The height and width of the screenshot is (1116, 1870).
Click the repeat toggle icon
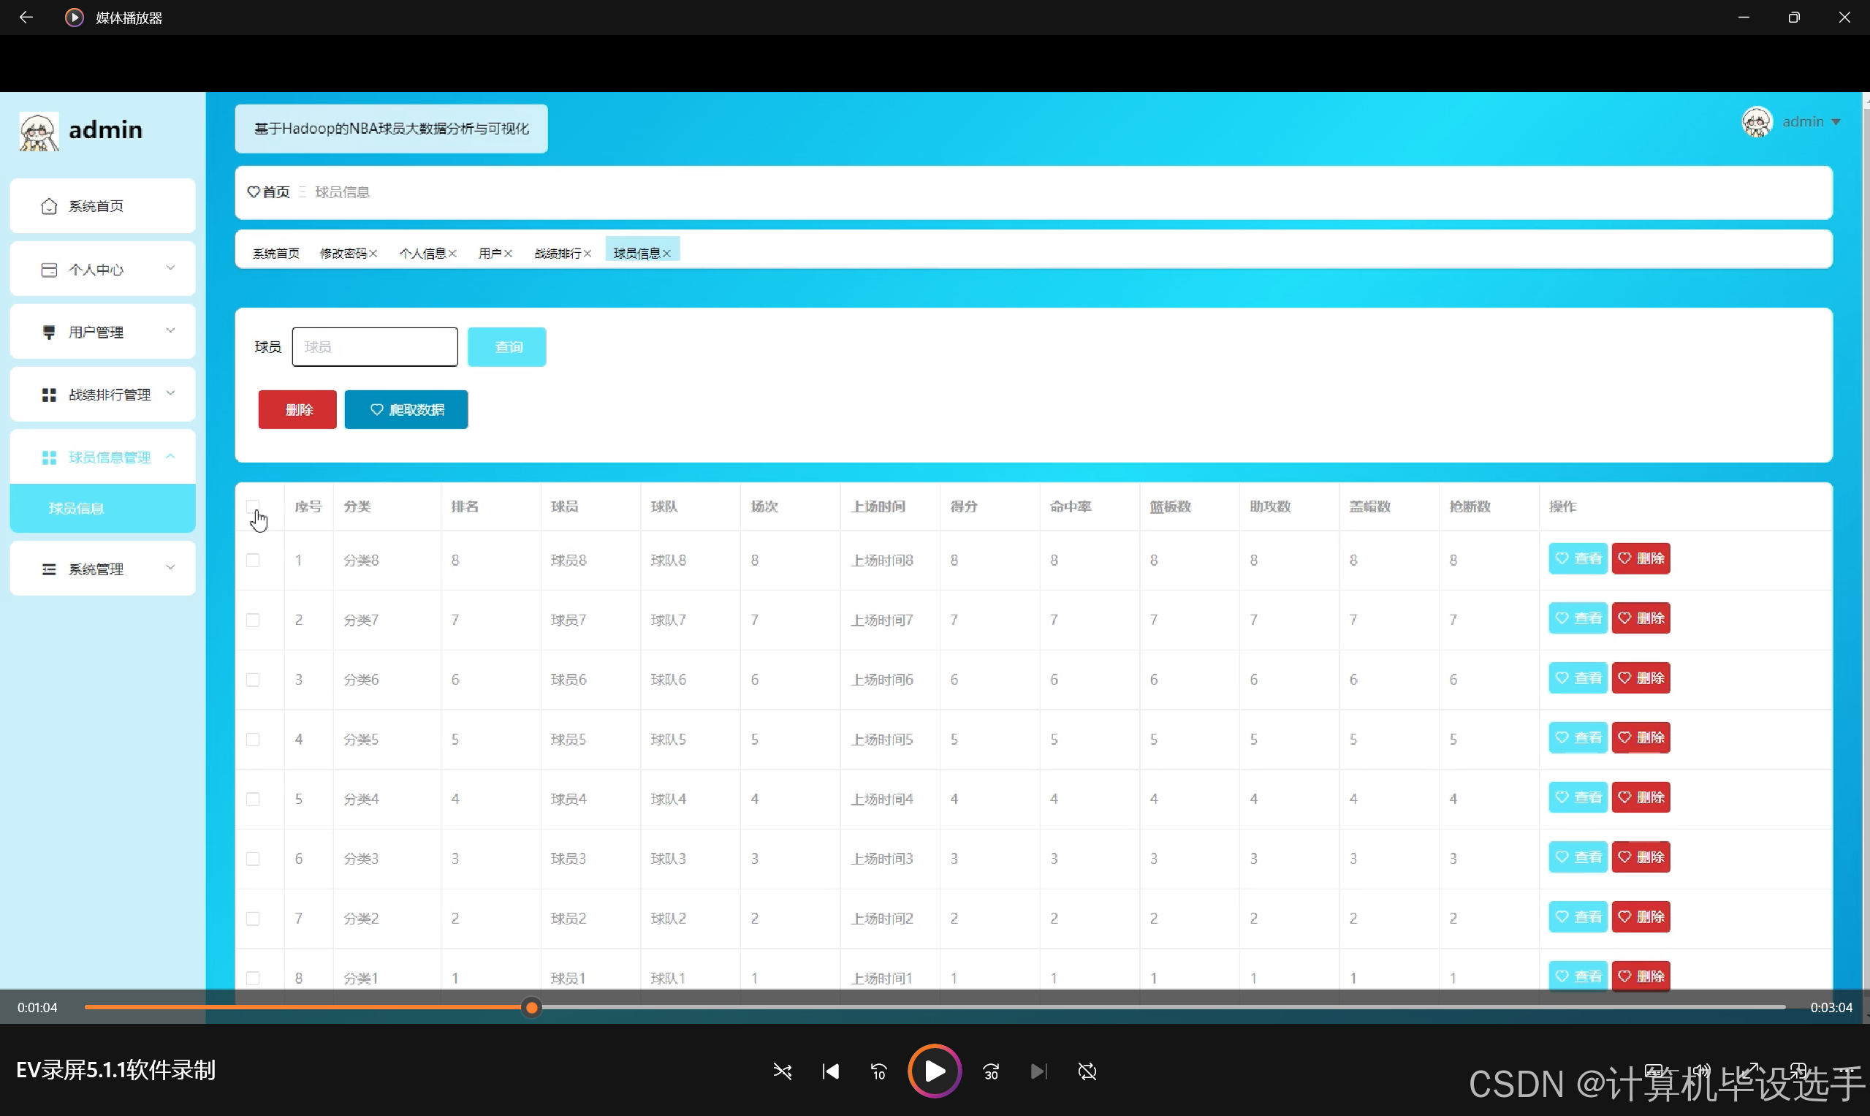tap(1087, 1071)
